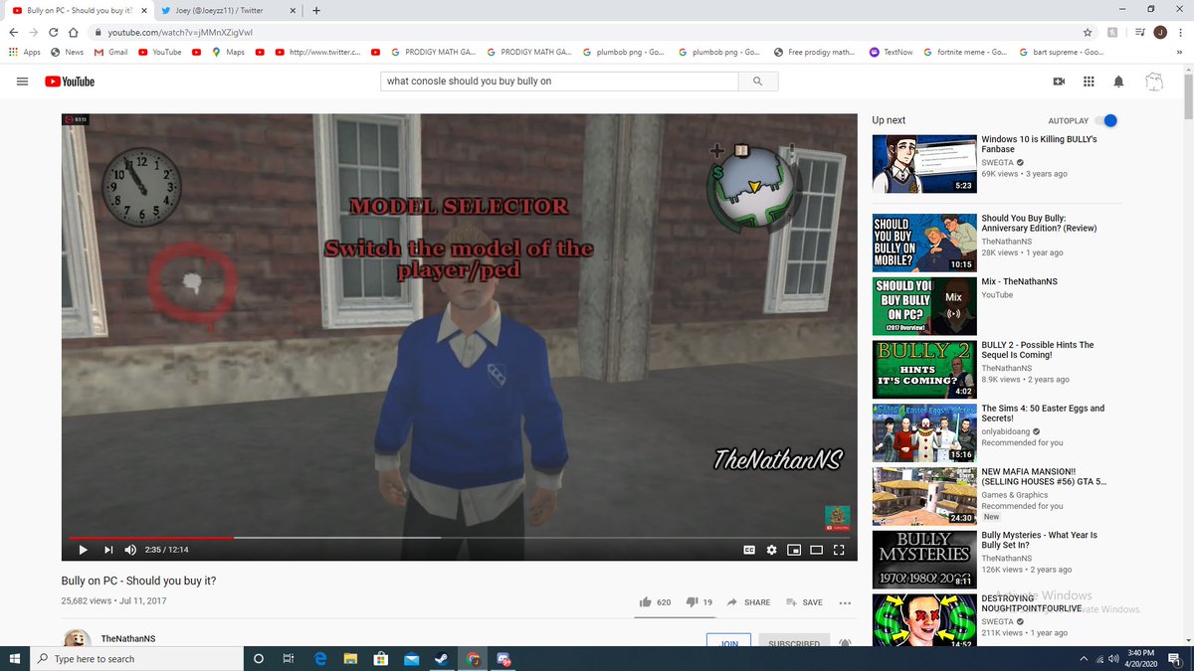Toggle theater mode in the player
1194x671 pixels.
(x=816, y=550)
